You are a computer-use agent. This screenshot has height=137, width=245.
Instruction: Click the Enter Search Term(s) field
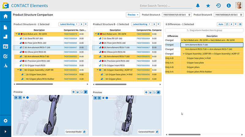(x=165, y=5)
